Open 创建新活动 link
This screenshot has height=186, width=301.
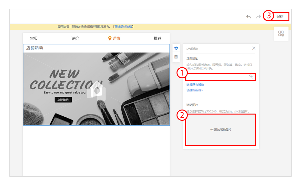coord(195,90)
